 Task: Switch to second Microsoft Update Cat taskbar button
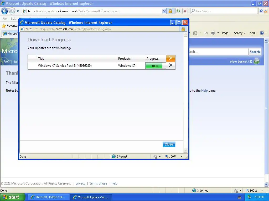click(x=91, y=197)
